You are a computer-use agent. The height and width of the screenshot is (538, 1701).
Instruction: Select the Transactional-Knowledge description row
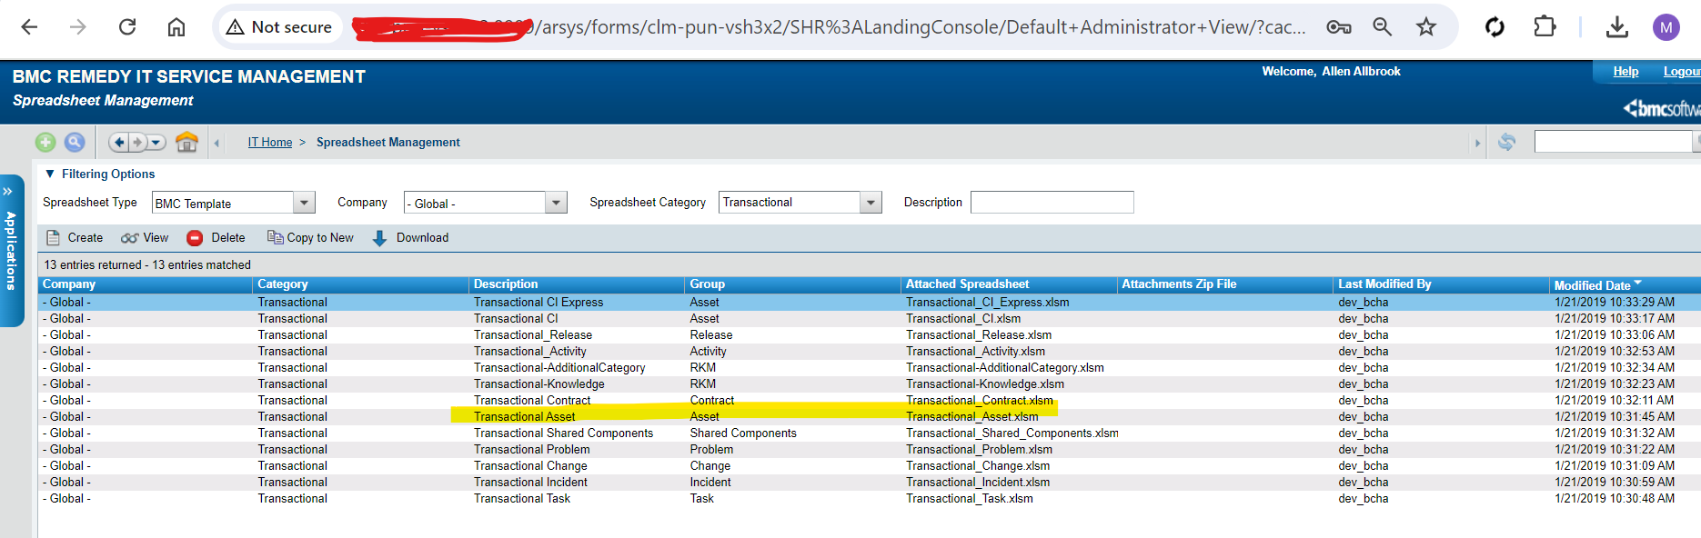[x=870, y=384]
